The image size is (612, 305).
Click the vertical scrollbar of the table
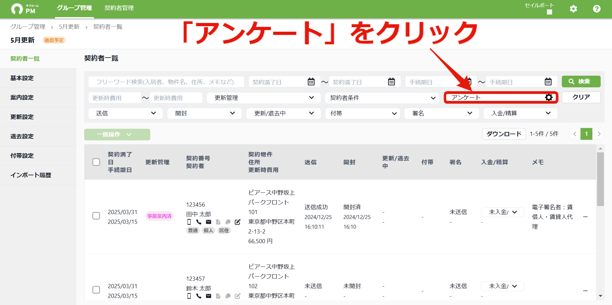(600, 179)
